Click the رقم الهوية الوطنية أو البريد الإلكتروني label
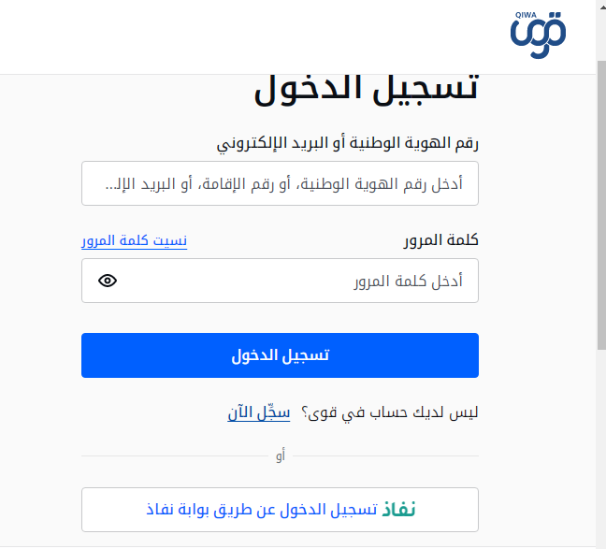This screenshot has height=549, width=606. [347, 144]
